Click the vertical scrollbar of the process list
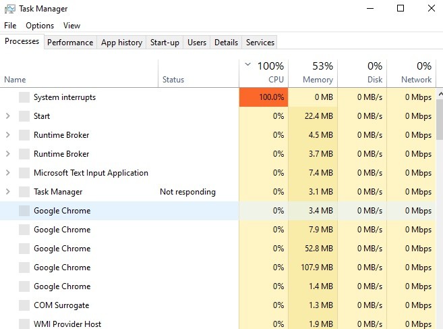This screenshot has height=329, width=443. pos(439,203)
